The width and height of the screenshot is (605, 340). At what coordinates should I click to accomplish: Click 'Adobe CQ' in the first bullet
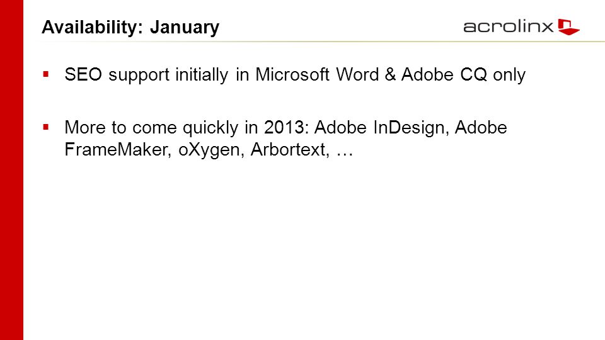tap(444, 74)
